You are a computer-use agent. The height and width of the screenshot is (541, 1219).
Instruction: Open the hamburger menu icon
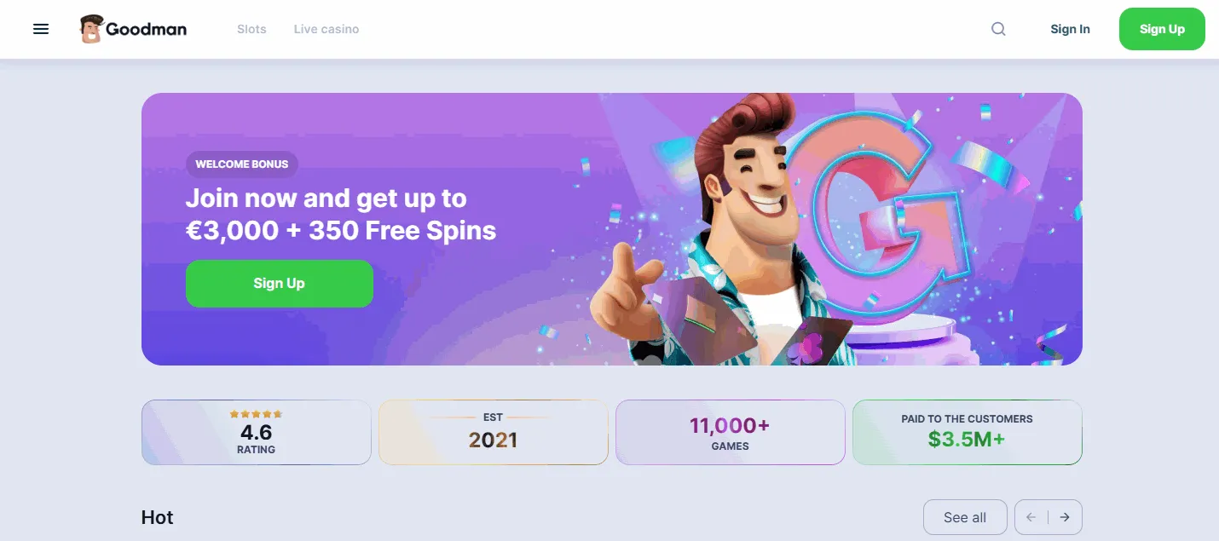pyautogui.click(x=41, y=29)
